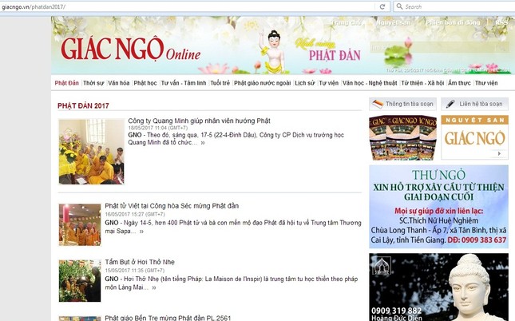The width and height of the screenshot is (515, 321).
Task: Open the Tắm Bụt article thumbnail
Action: [80, 281]
